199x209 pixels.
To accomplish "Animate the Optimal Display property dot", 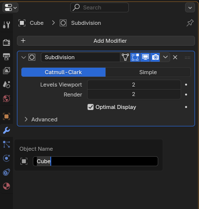I will tap(186, 107).
